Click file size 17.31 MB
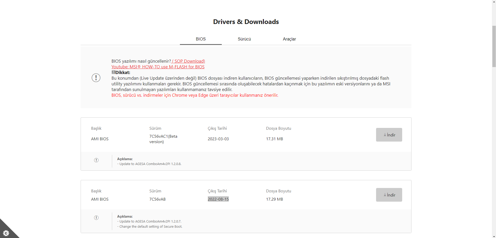496x238 pixels. pos(274,139)
